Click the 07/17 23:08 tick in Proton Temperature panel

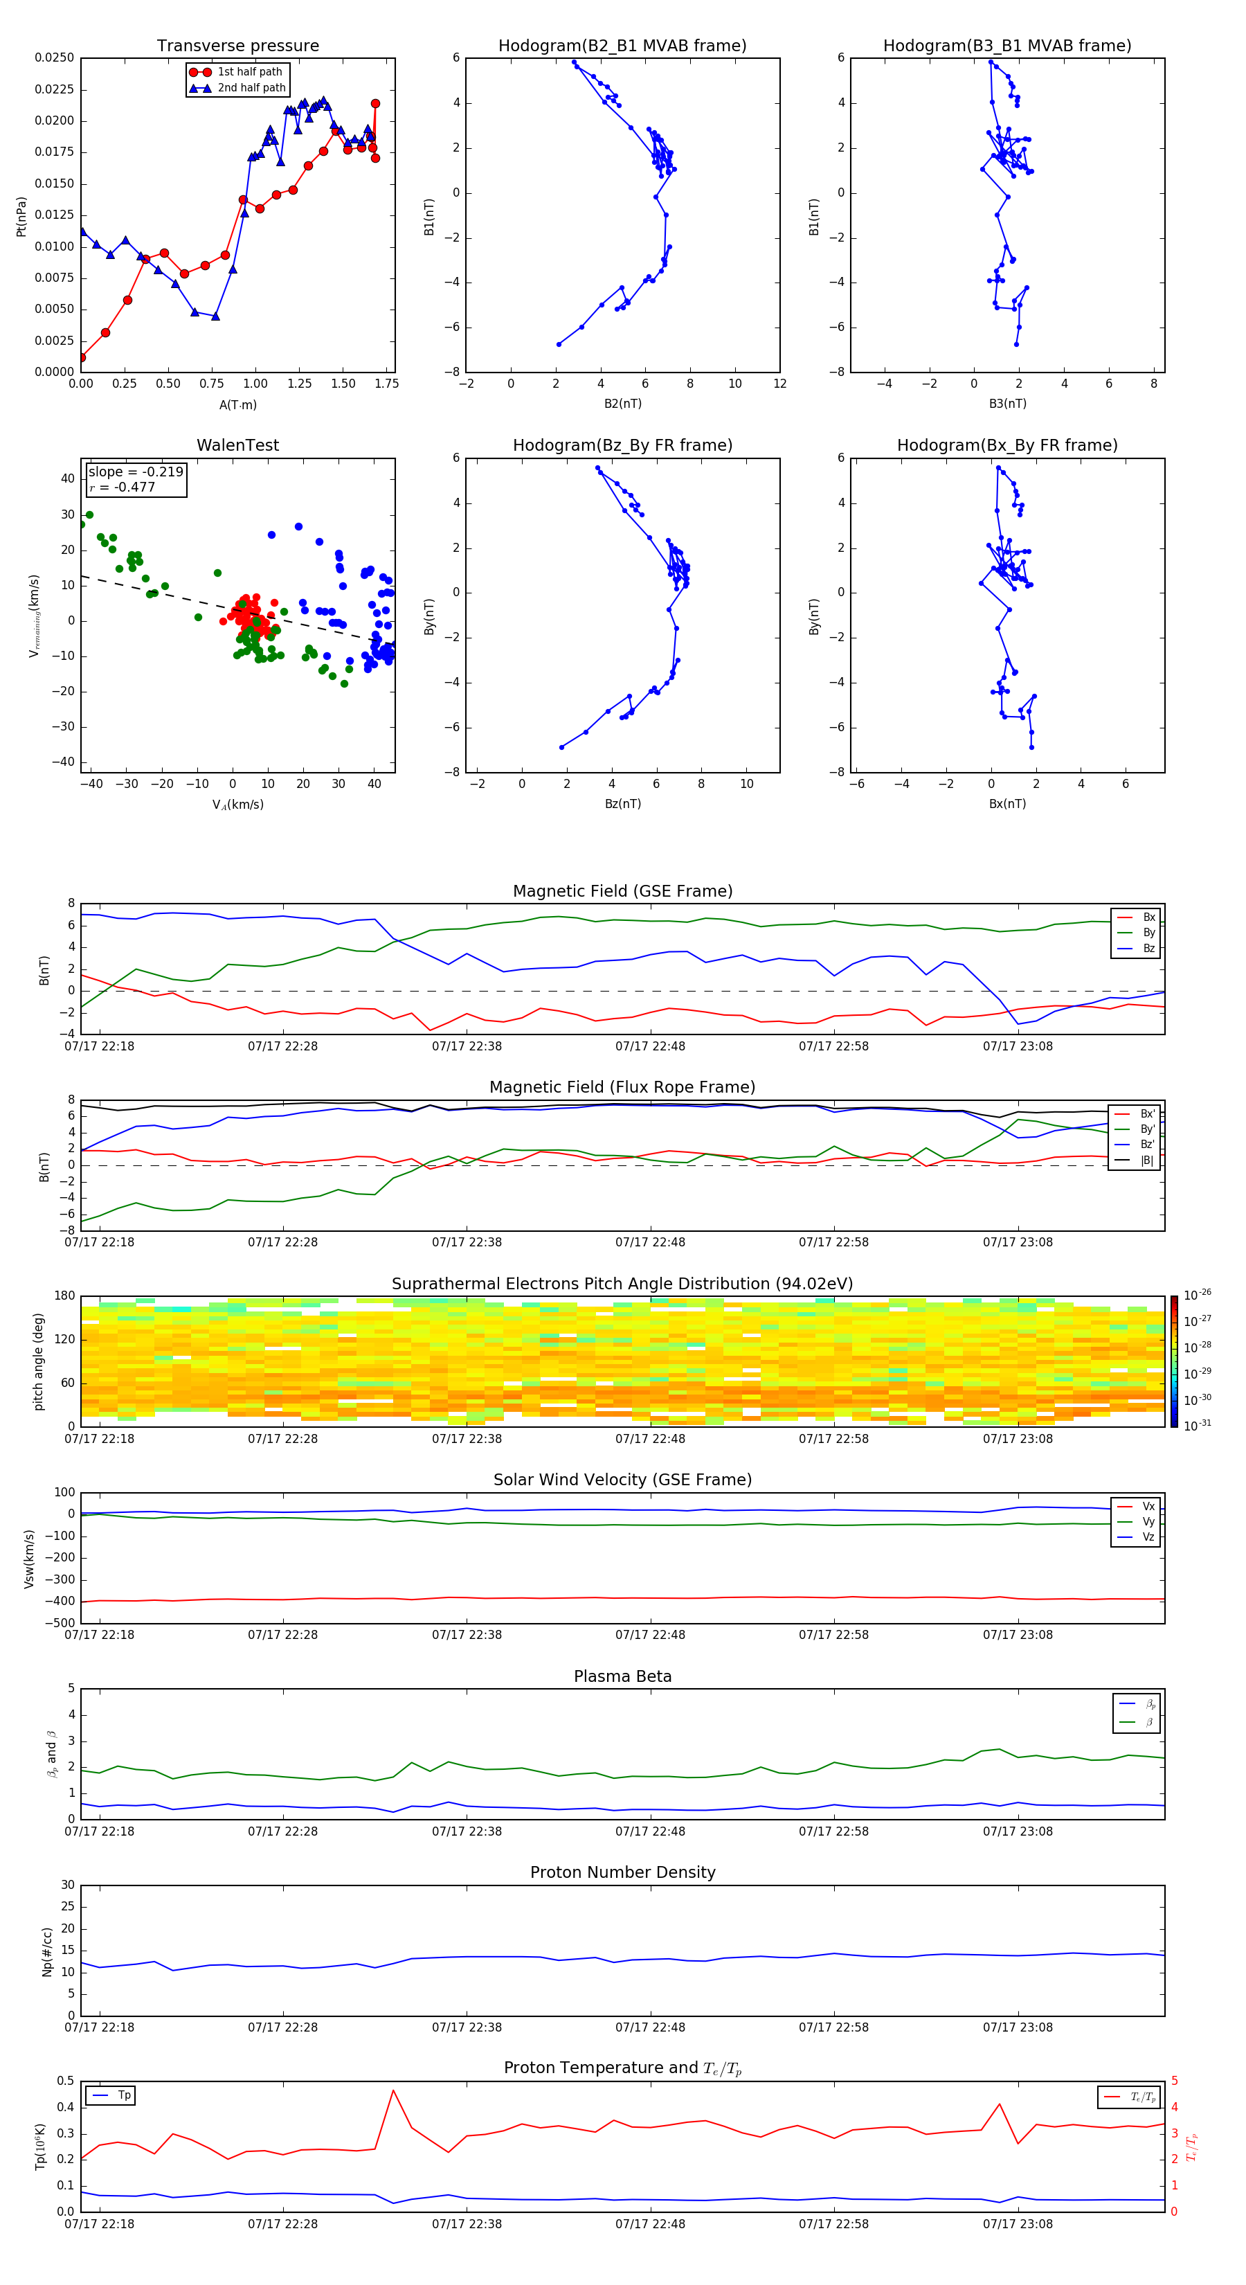[1017, 2224]
